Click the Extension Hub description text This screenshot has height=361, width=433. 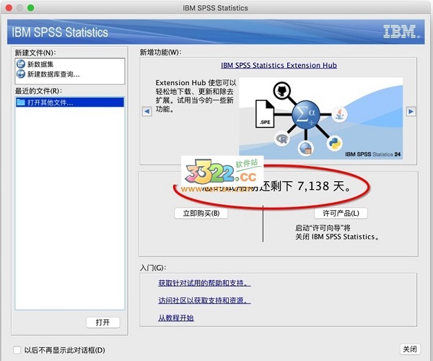pyautogui.click(x=196, y=96)
